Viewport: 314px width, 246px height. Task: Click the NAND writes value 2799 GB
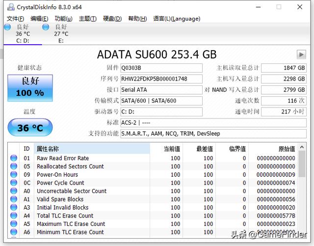284,90
